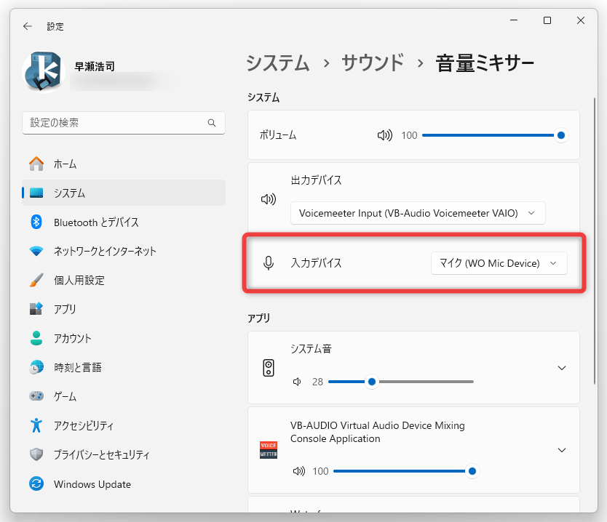The height and width of the screenshot is (522, 607).
Task: Open the マイク (WO Mic Device) dropdown
Action: pyautogui.click(x=499, y=263)
